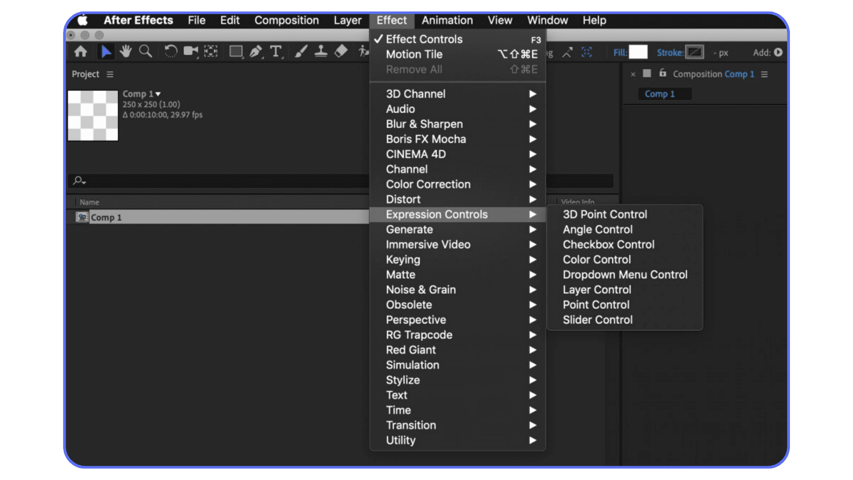The image size is (853, 480).
Task: Click the Fill color swatch
Action: [x=638, y=52]
